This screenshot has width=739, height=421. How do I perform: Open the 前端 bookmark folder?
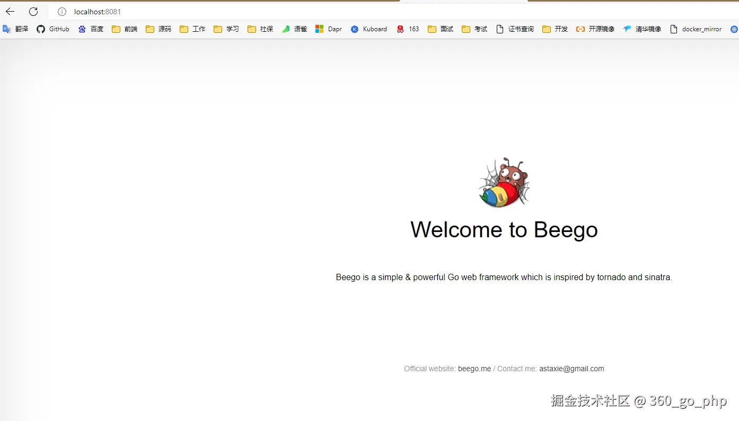click(x=125, y=29)
